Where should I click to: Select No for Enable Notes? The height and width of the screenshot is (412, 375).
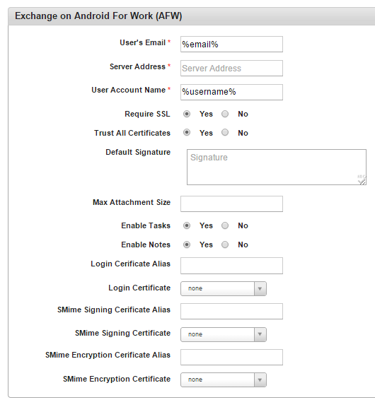225,245
